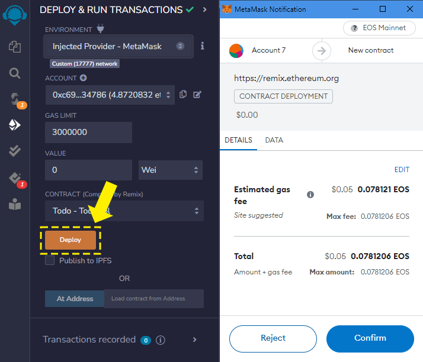Open contract Todo selection dropdown
This screenshot has width=423, height=362.
point(124,211)
